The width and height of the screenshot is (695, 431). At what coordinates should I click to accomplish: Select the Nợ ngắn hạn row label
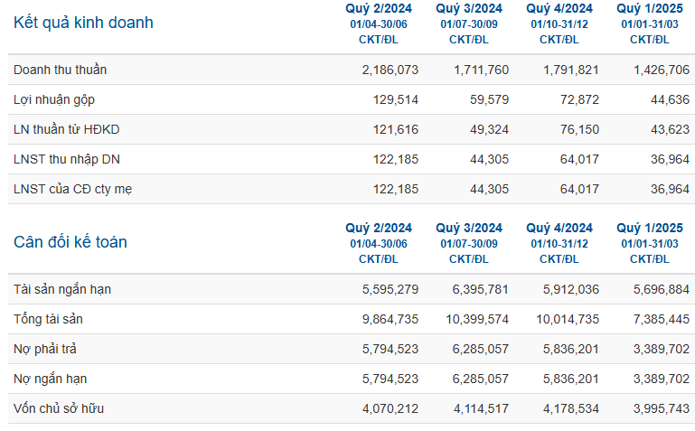coord(50,379)
